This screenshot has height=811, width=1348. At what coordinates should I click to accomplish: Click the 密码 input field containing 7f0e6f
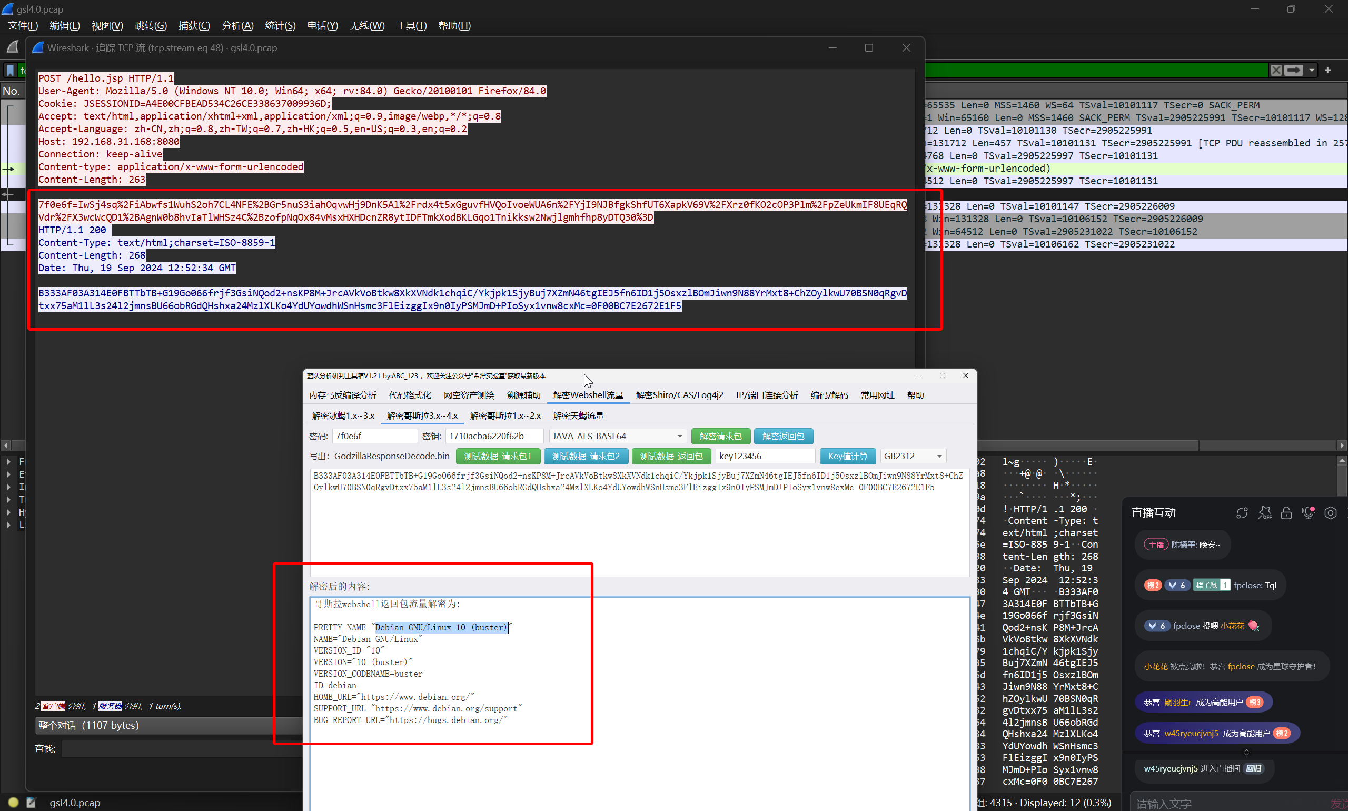tap(375, 436)
